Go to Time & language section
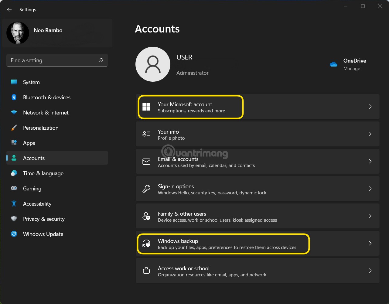 (43, 173)
